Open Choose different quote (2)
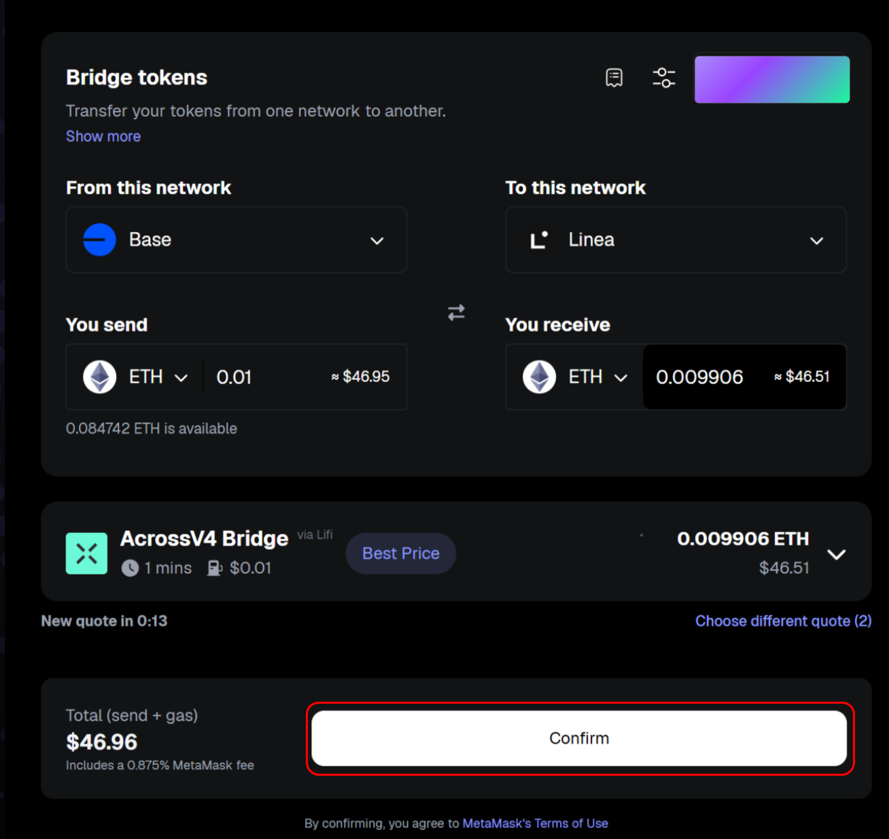Viewport: 889px width, 839px height. point(783,621)
